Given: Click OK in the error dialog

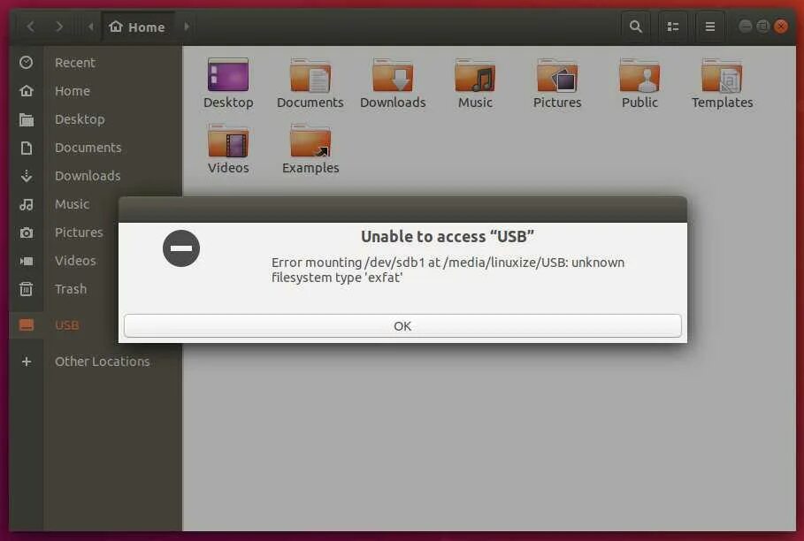Looking at the screenshot, I should tap(402, 326).
